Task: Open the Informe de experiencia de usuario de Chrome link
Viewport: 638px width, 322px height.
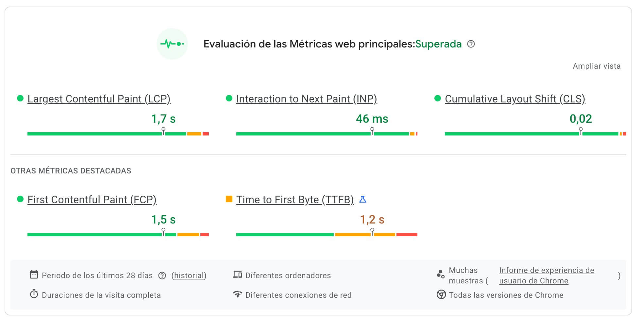Action: pyautogui.click(x=546, y=275)
